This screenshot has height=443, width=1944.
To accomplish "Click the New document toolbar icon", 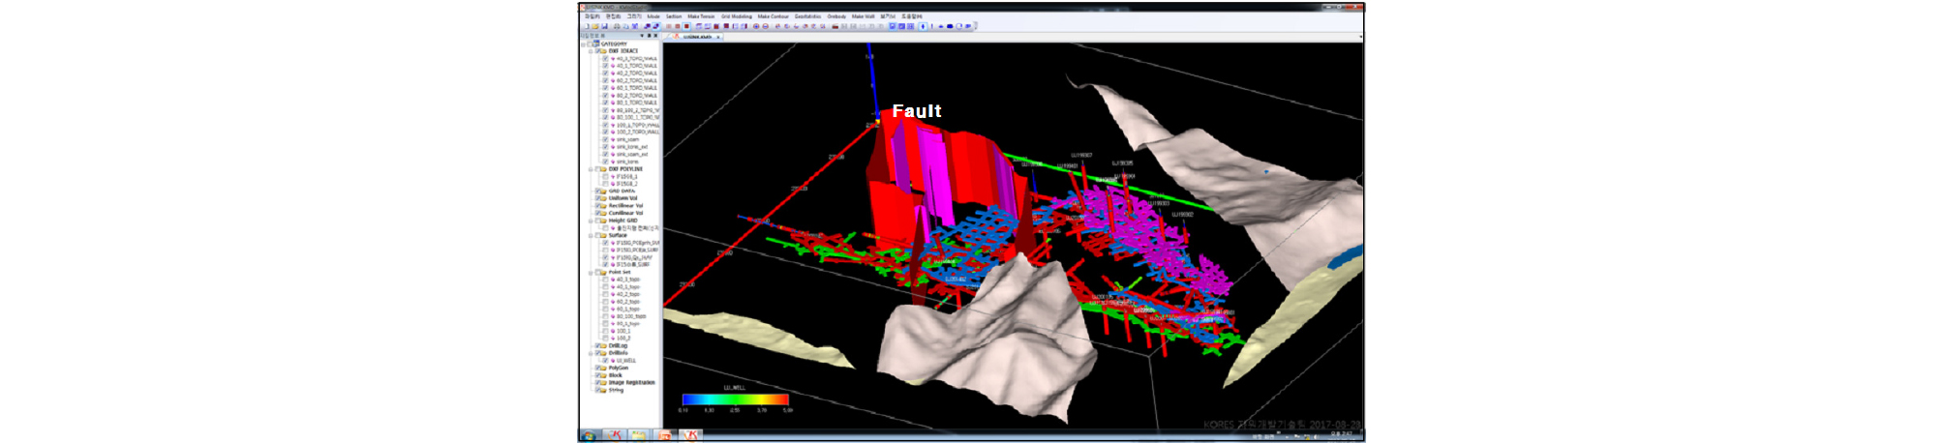I will point(586,26).
